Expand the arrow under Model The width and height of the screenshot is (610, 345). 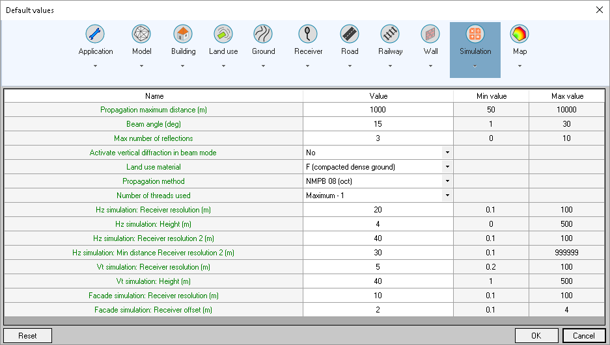coord(141,66)
